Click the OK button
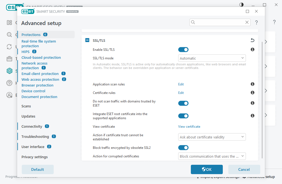 (207, 169)
